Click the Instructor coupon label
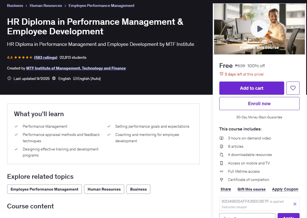Image resolution: width=307 pixels, height=218 pixels. [234, 207]
